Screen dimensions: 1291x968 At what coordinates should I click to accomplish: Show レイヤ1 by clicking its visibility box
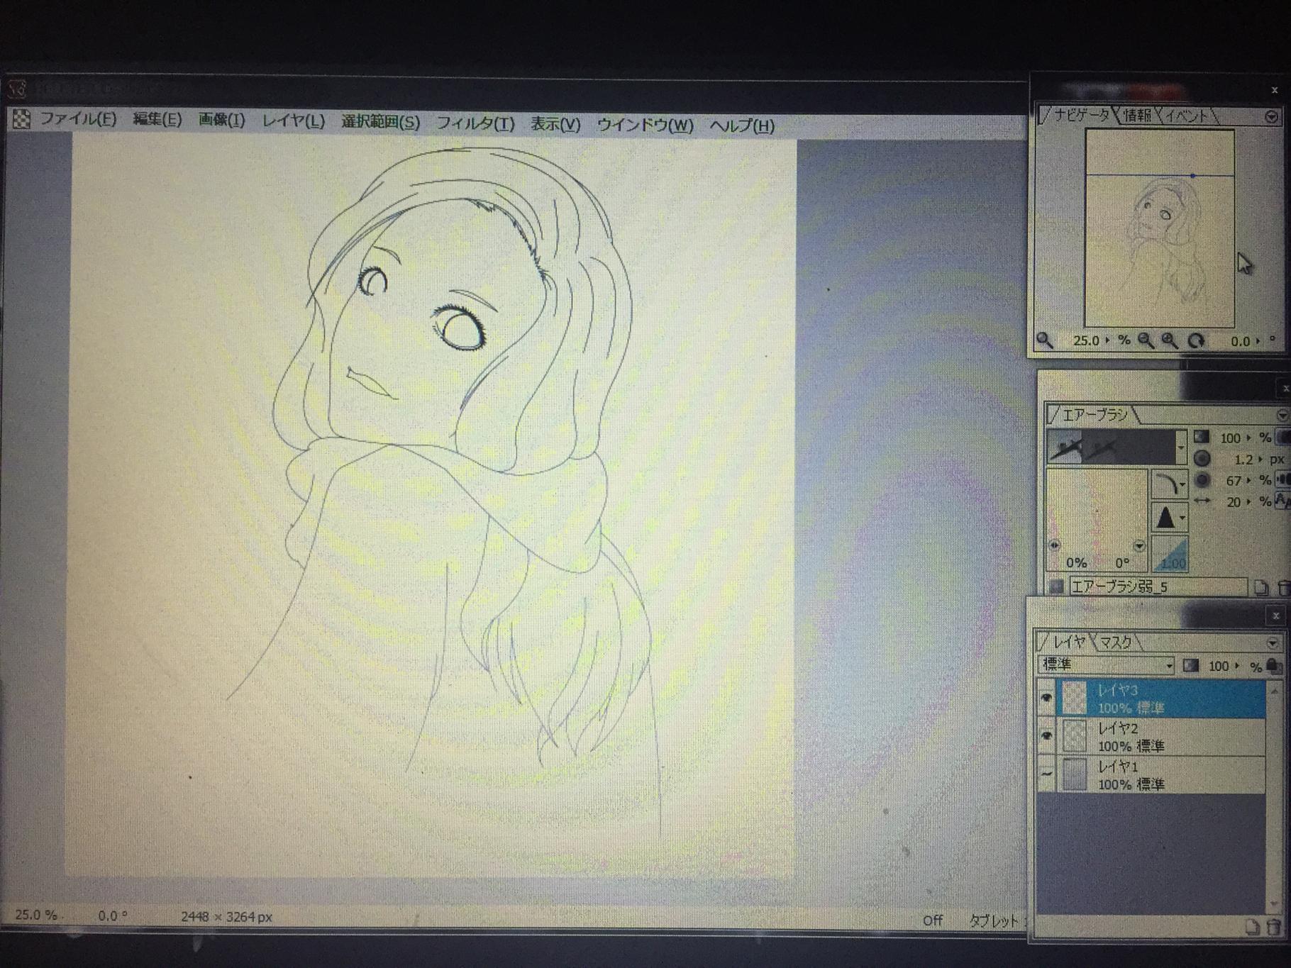pos(1046,774)
